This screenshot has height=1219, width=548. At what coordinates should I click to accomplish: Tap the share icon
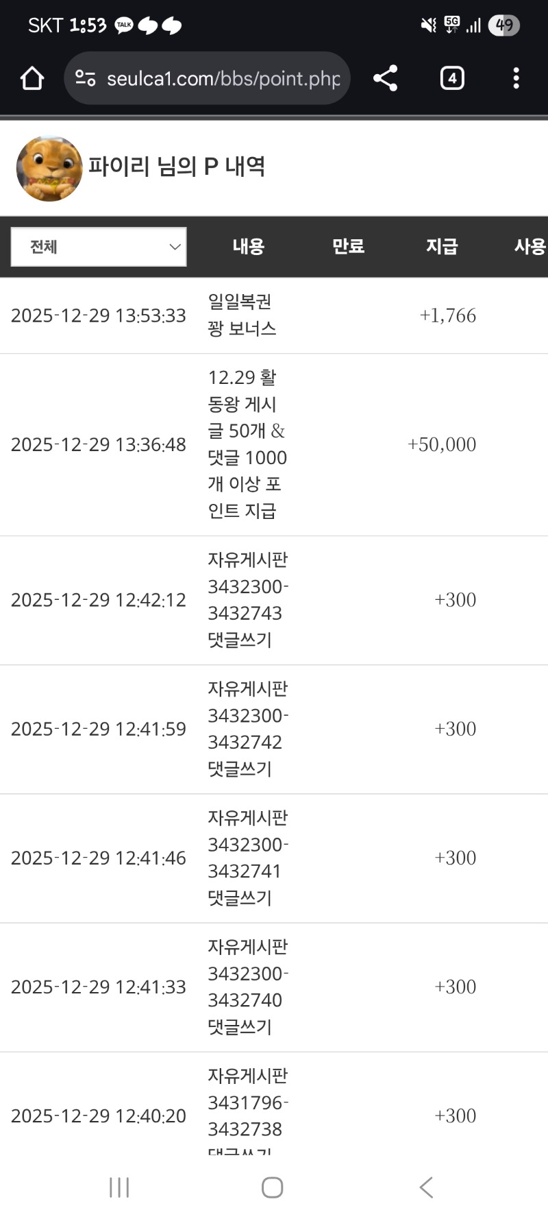pyautogui.click(x=386, y=78)
